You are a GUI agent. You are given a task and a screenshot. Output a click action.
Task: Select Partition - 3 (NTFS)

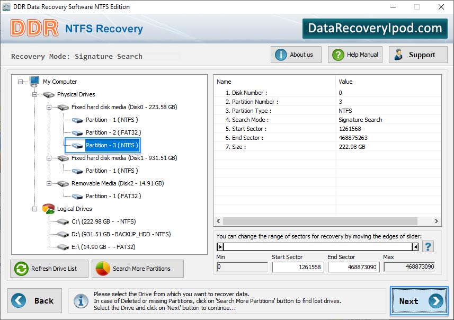pyautogui.click(x=112, y=145)
